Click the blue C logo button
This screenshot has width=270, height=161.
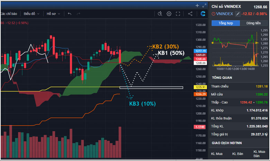[203, 14]
